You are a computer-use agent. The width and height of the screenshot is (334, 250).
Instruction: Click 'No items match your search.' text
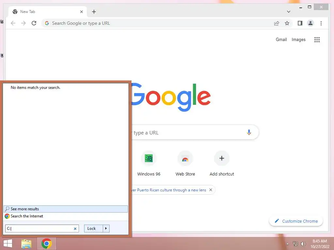[x=35, y=88]
